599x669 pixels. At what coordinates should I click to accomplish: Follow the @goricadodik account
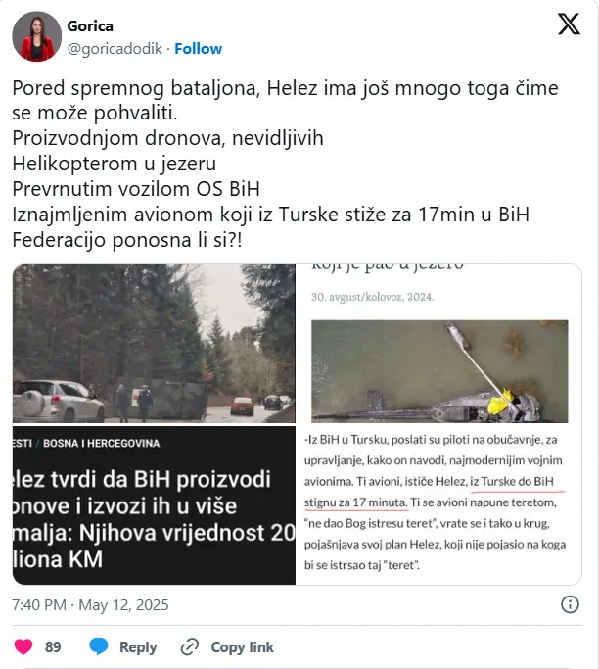click(x=199, y=49)
